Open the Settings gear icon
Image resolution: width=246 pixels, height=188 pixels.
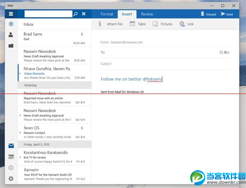point(11,179)
